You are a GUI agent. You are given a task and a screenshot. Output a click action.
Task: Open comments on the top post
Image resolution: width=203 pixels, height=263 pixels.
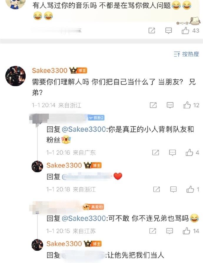pos(169,31)
